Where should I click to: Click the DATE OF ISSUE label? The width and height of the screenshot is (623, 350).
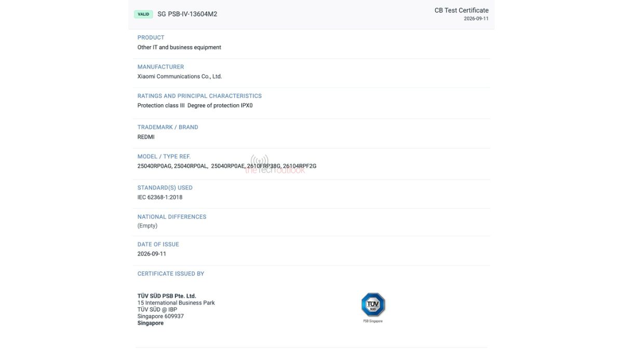point(158,244)
